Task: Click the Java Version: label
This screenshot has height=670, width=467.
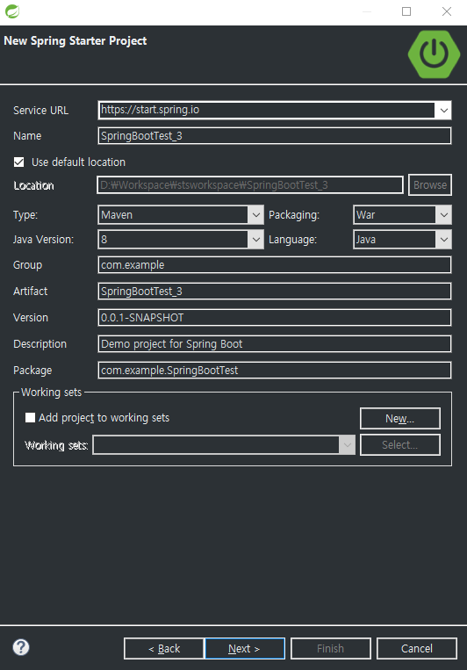Action: tap(43, 240)
